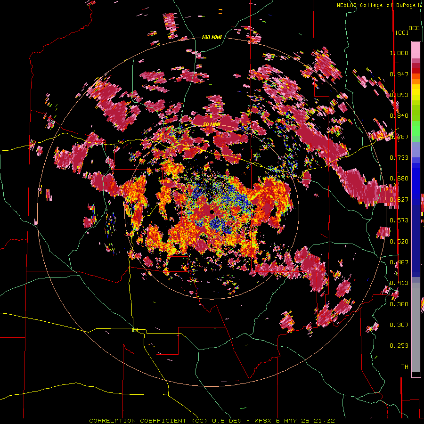This screenshot has height=424, width=424.
Task: Click the TH threshold label
Action: click(x=405, y=367)
